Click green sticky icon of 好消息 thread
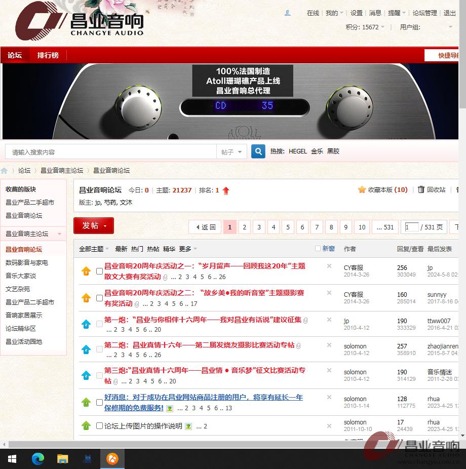Viewport: 466px width, 469px height. pos(86,402)
